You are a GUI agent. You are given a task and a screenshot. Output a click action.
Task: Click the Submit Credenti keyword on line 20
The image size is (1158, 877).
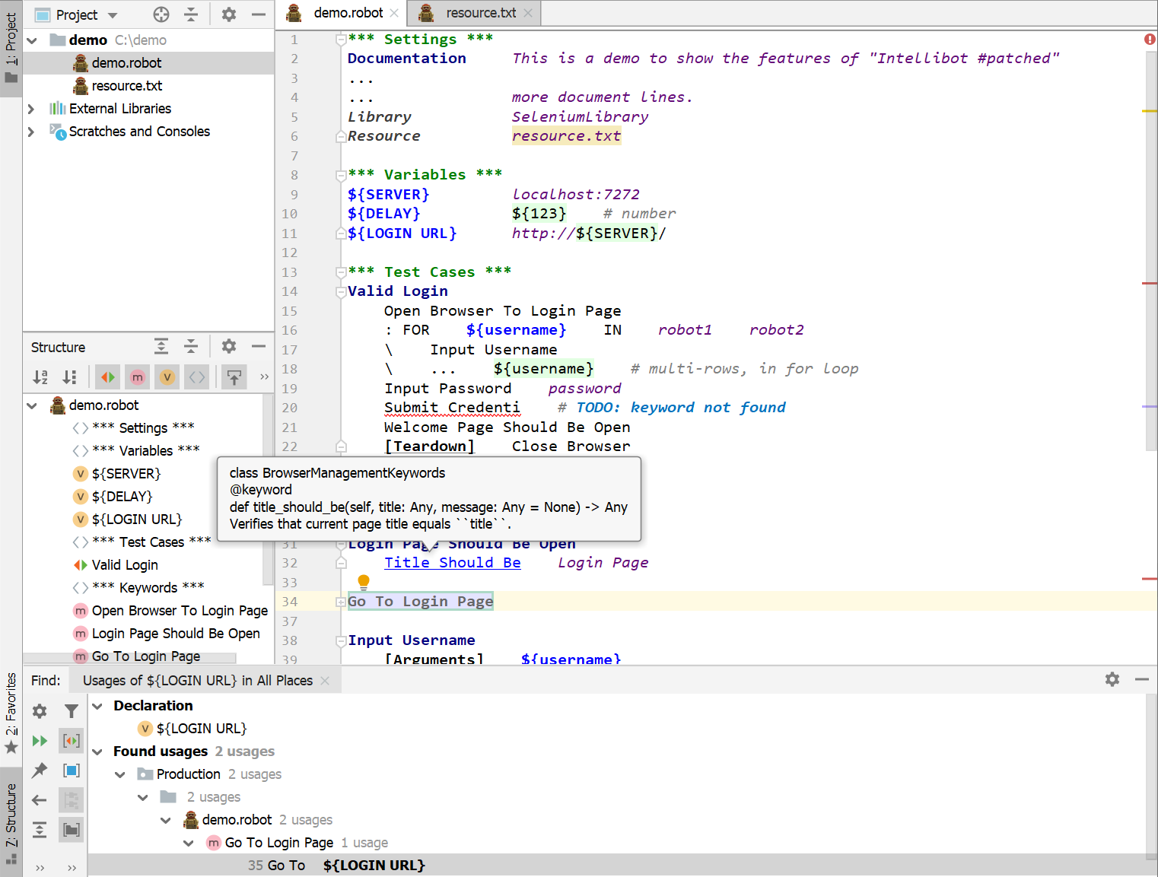pyautogui.click(x=452, y=408)
